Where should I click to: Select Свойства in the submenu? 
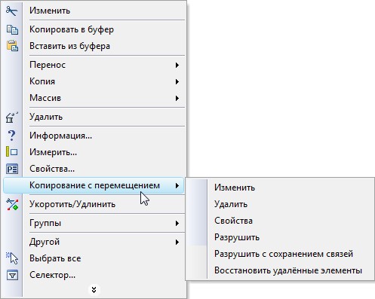pyautogui.click(x=233, y=221)
